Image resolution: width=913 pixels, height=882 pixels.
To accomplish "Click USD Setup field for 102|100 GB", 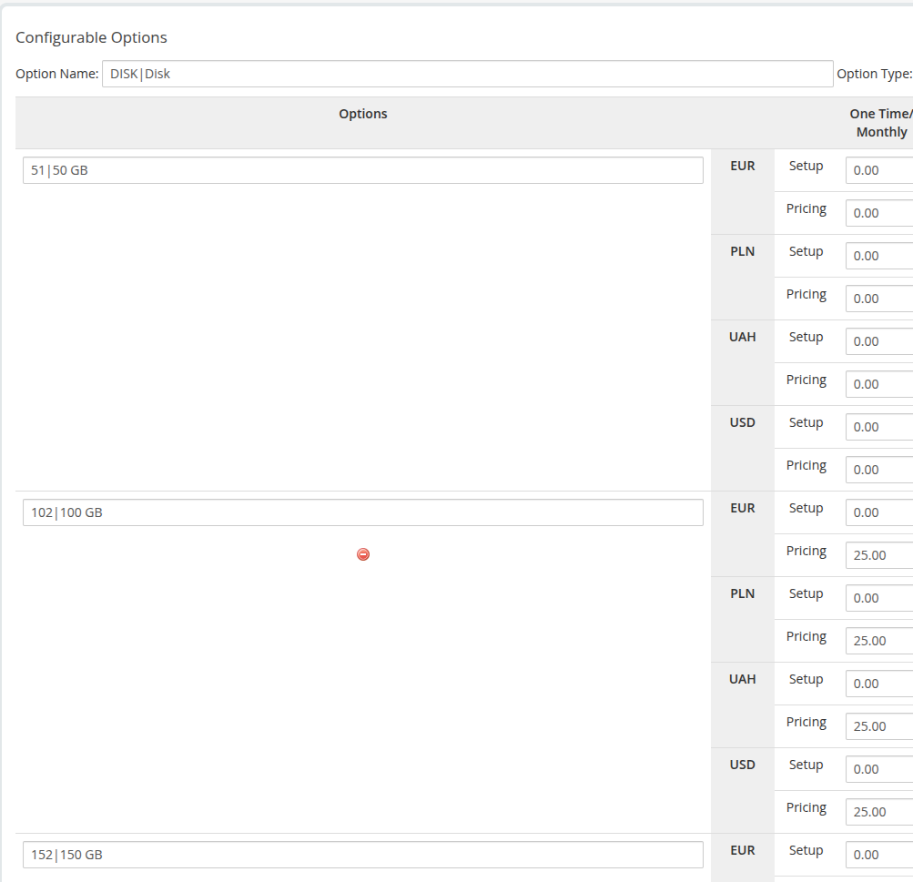I will click(x=879, y=769).
